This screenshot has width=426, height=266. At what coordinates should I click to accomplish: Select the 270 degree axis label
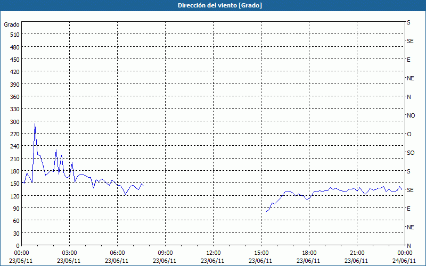[x=15, y=134]
